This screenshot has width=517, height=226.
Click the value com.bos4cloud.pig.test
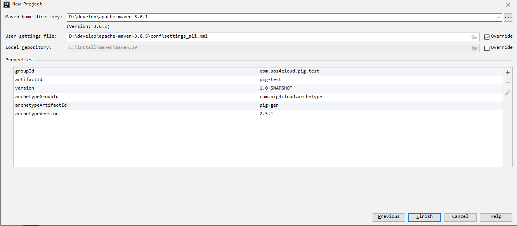pos(290,71)
